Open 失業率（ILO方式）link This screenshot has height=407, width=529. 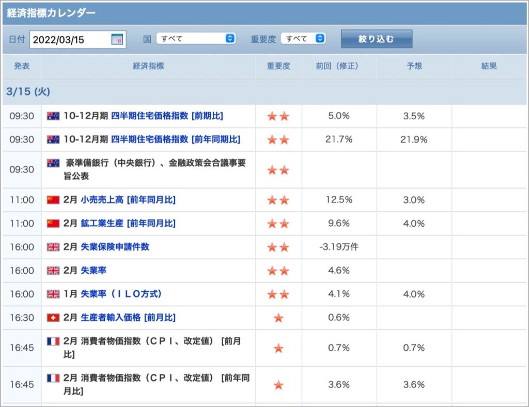pyautogui.click(x=121, y=294)
